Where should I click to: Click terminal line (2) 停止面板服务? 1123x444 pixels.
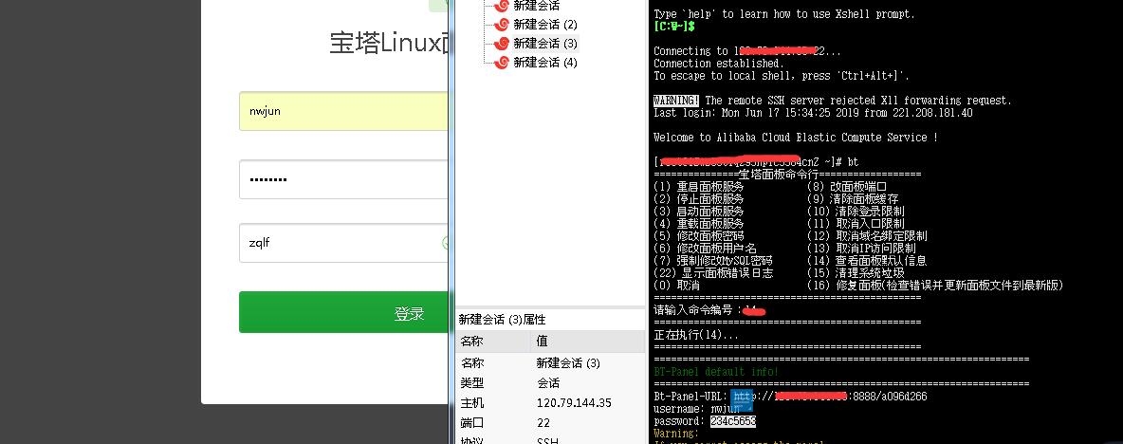[x=698, y=198]
